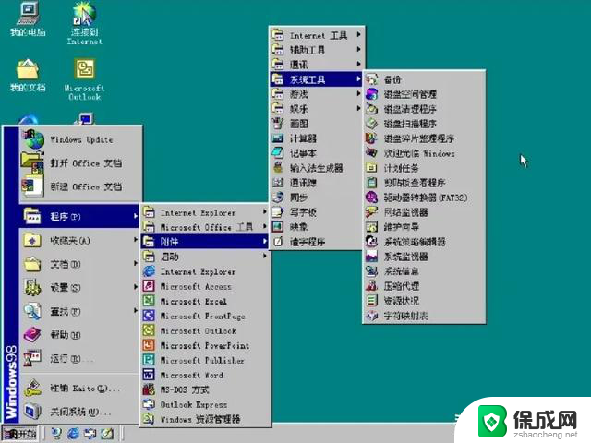
Task: Click the 打开 Office 文档 icon
Action: coord(33,163)
